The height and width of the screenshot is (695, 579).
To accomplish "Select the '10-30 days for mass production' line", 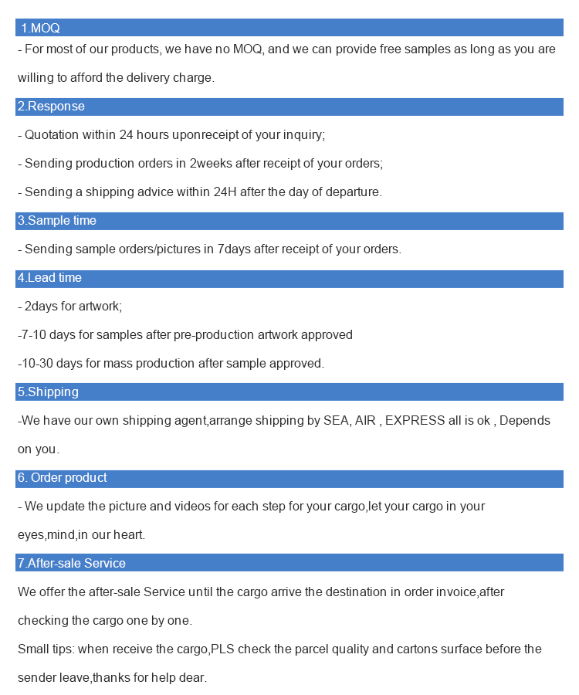I will [171, 364].
